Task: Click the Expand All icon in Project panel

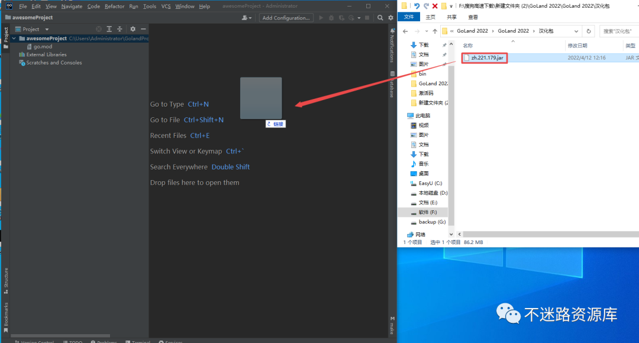Action: pyautogui.click(x=109, y=29)
